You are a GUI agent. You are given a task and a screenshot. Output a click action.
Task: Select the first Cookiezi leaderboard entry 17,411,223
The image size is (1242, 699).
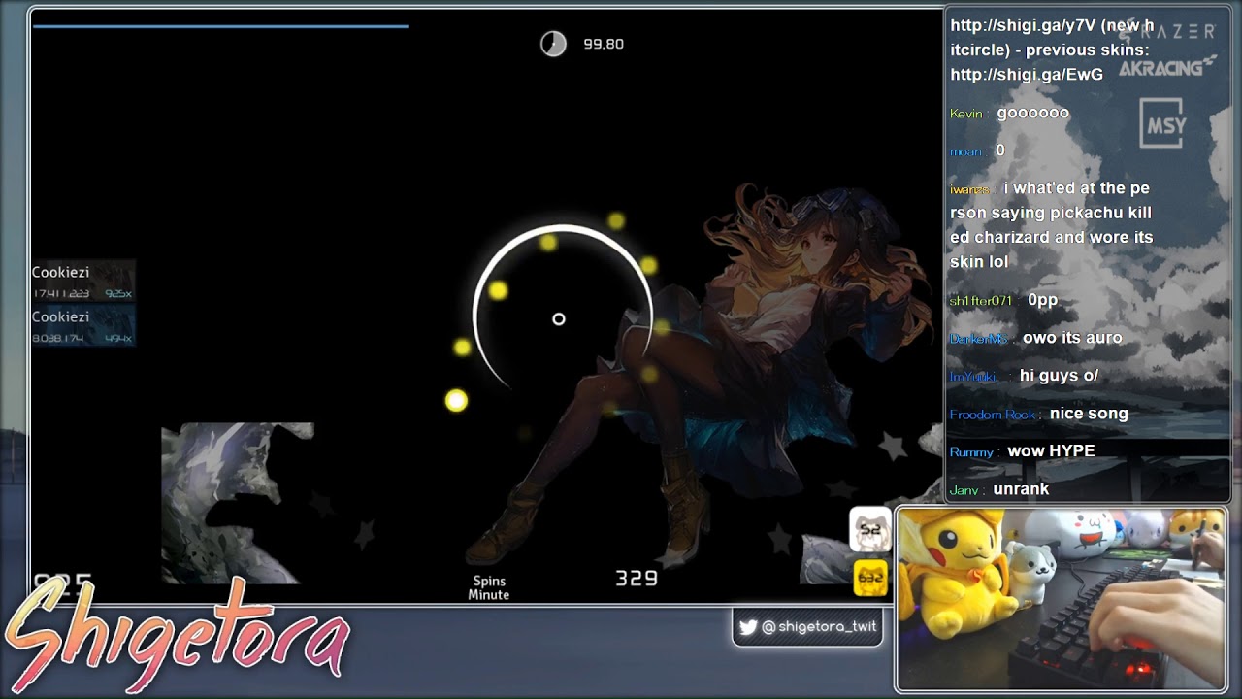(x=82, y=282)
